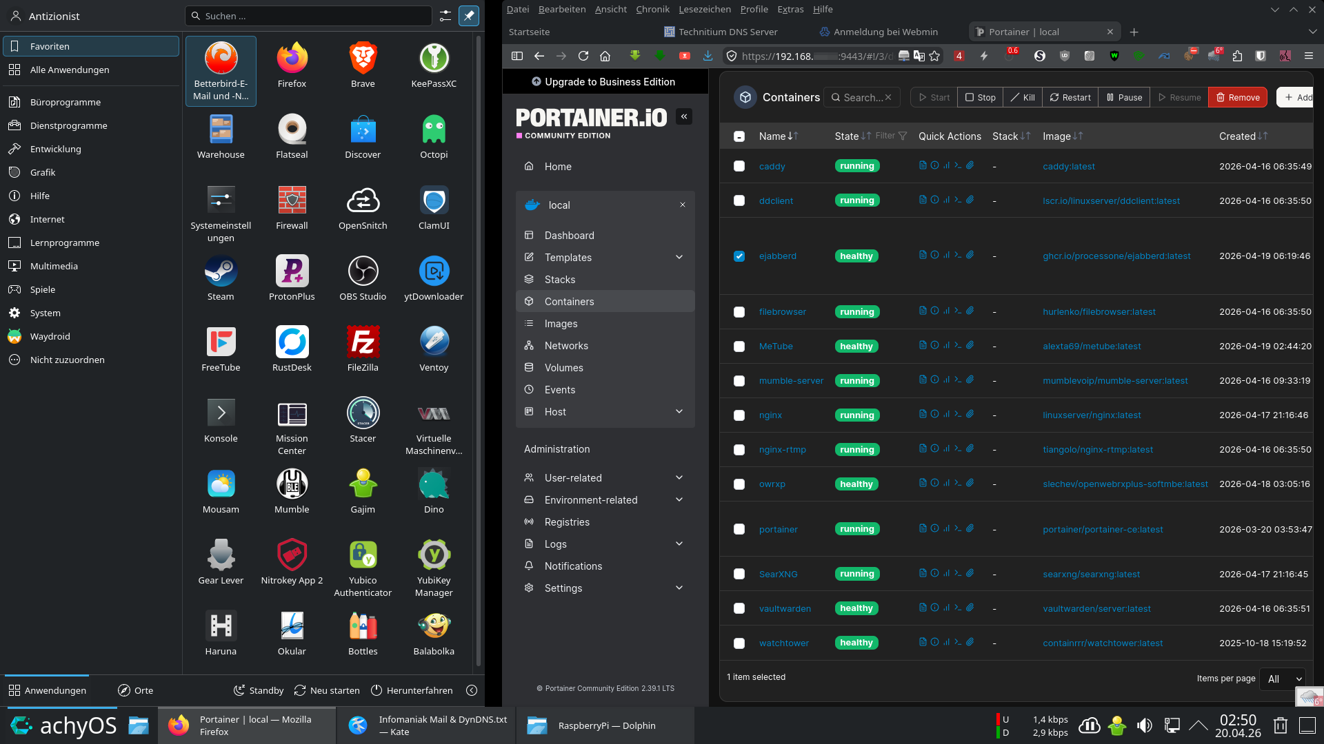Open the Lesezeichen menu in Firefox
Screen dimensions: 1324x744
[704, 9]
